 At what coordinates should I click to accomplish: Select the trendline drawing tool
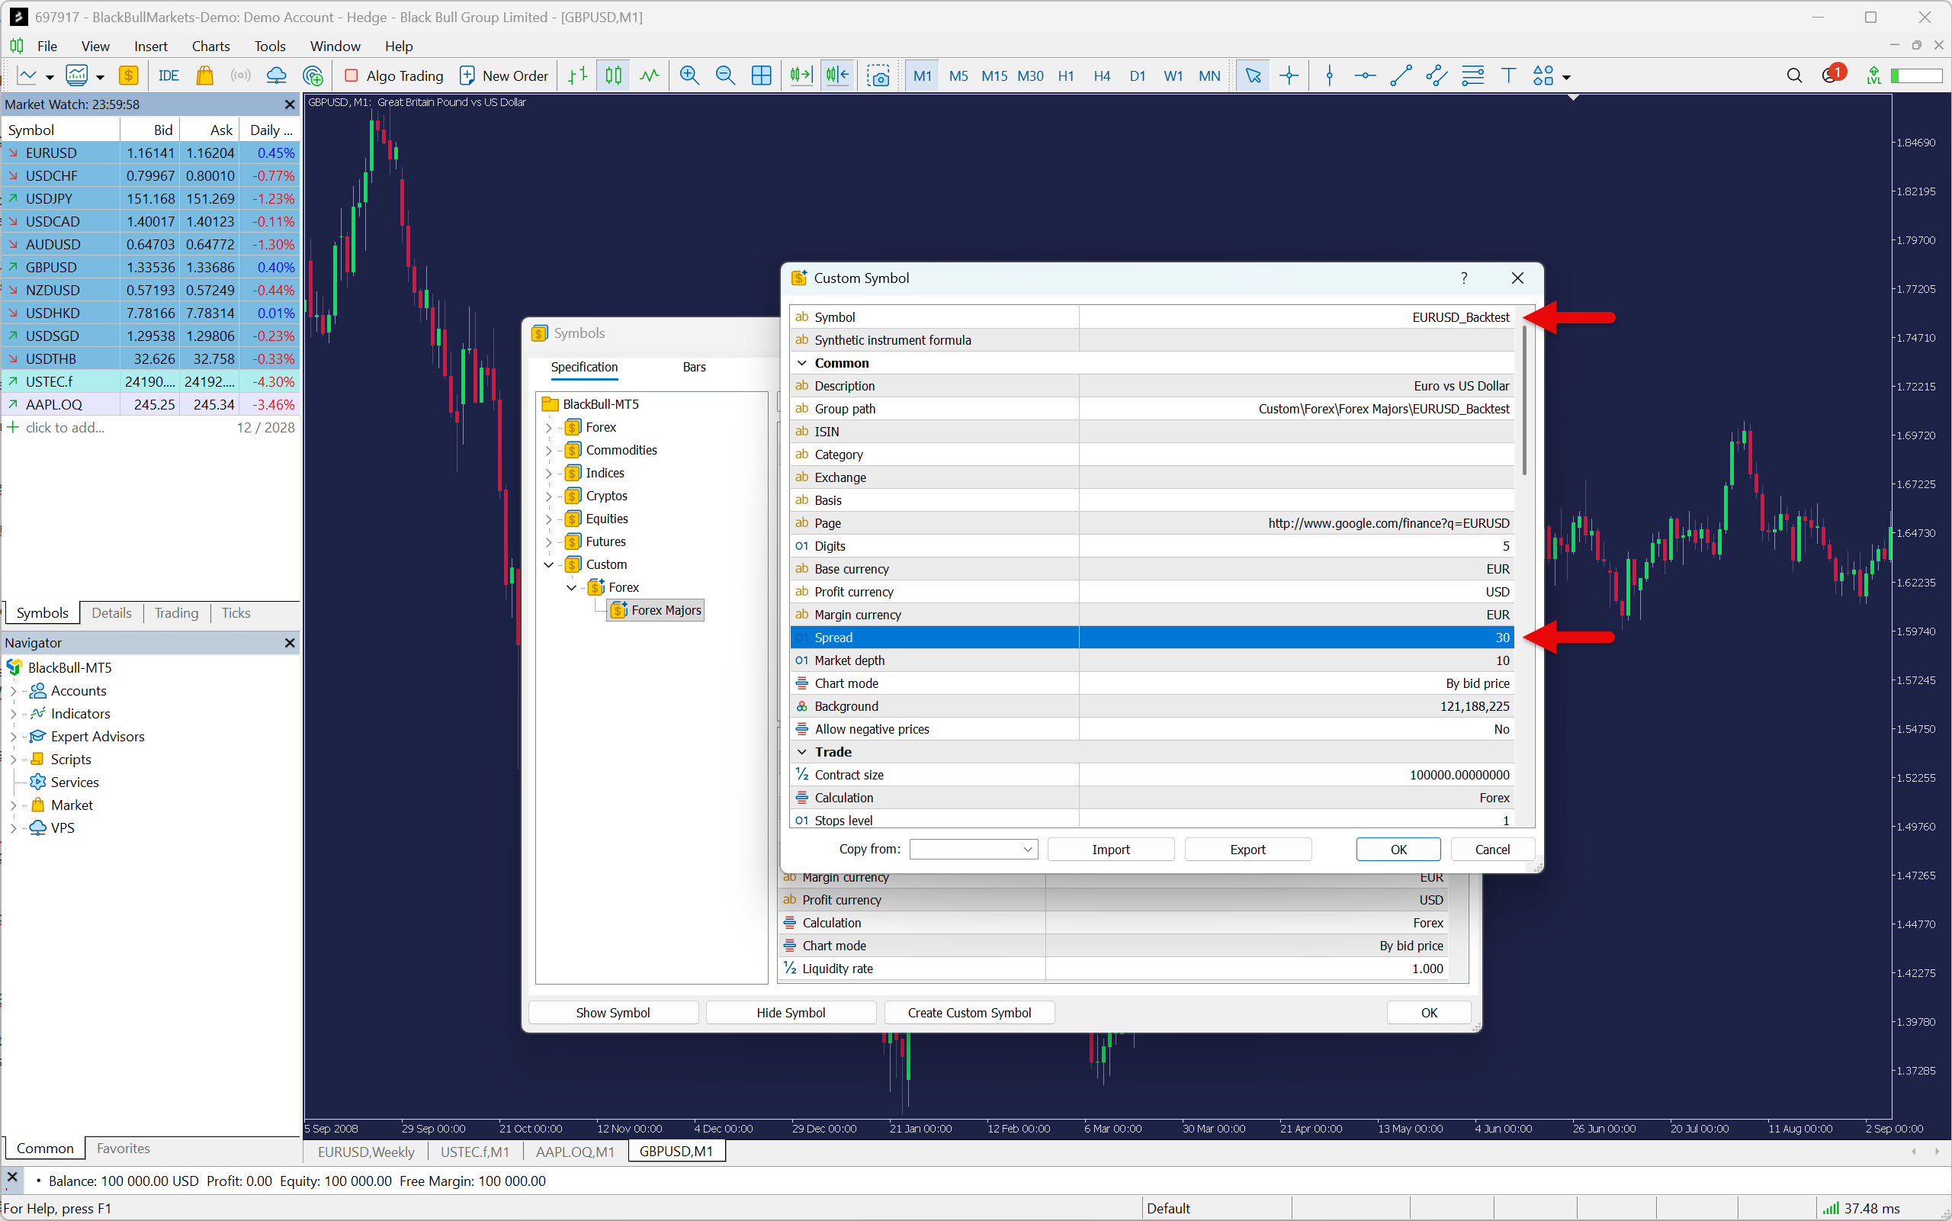coord(1401,76)
